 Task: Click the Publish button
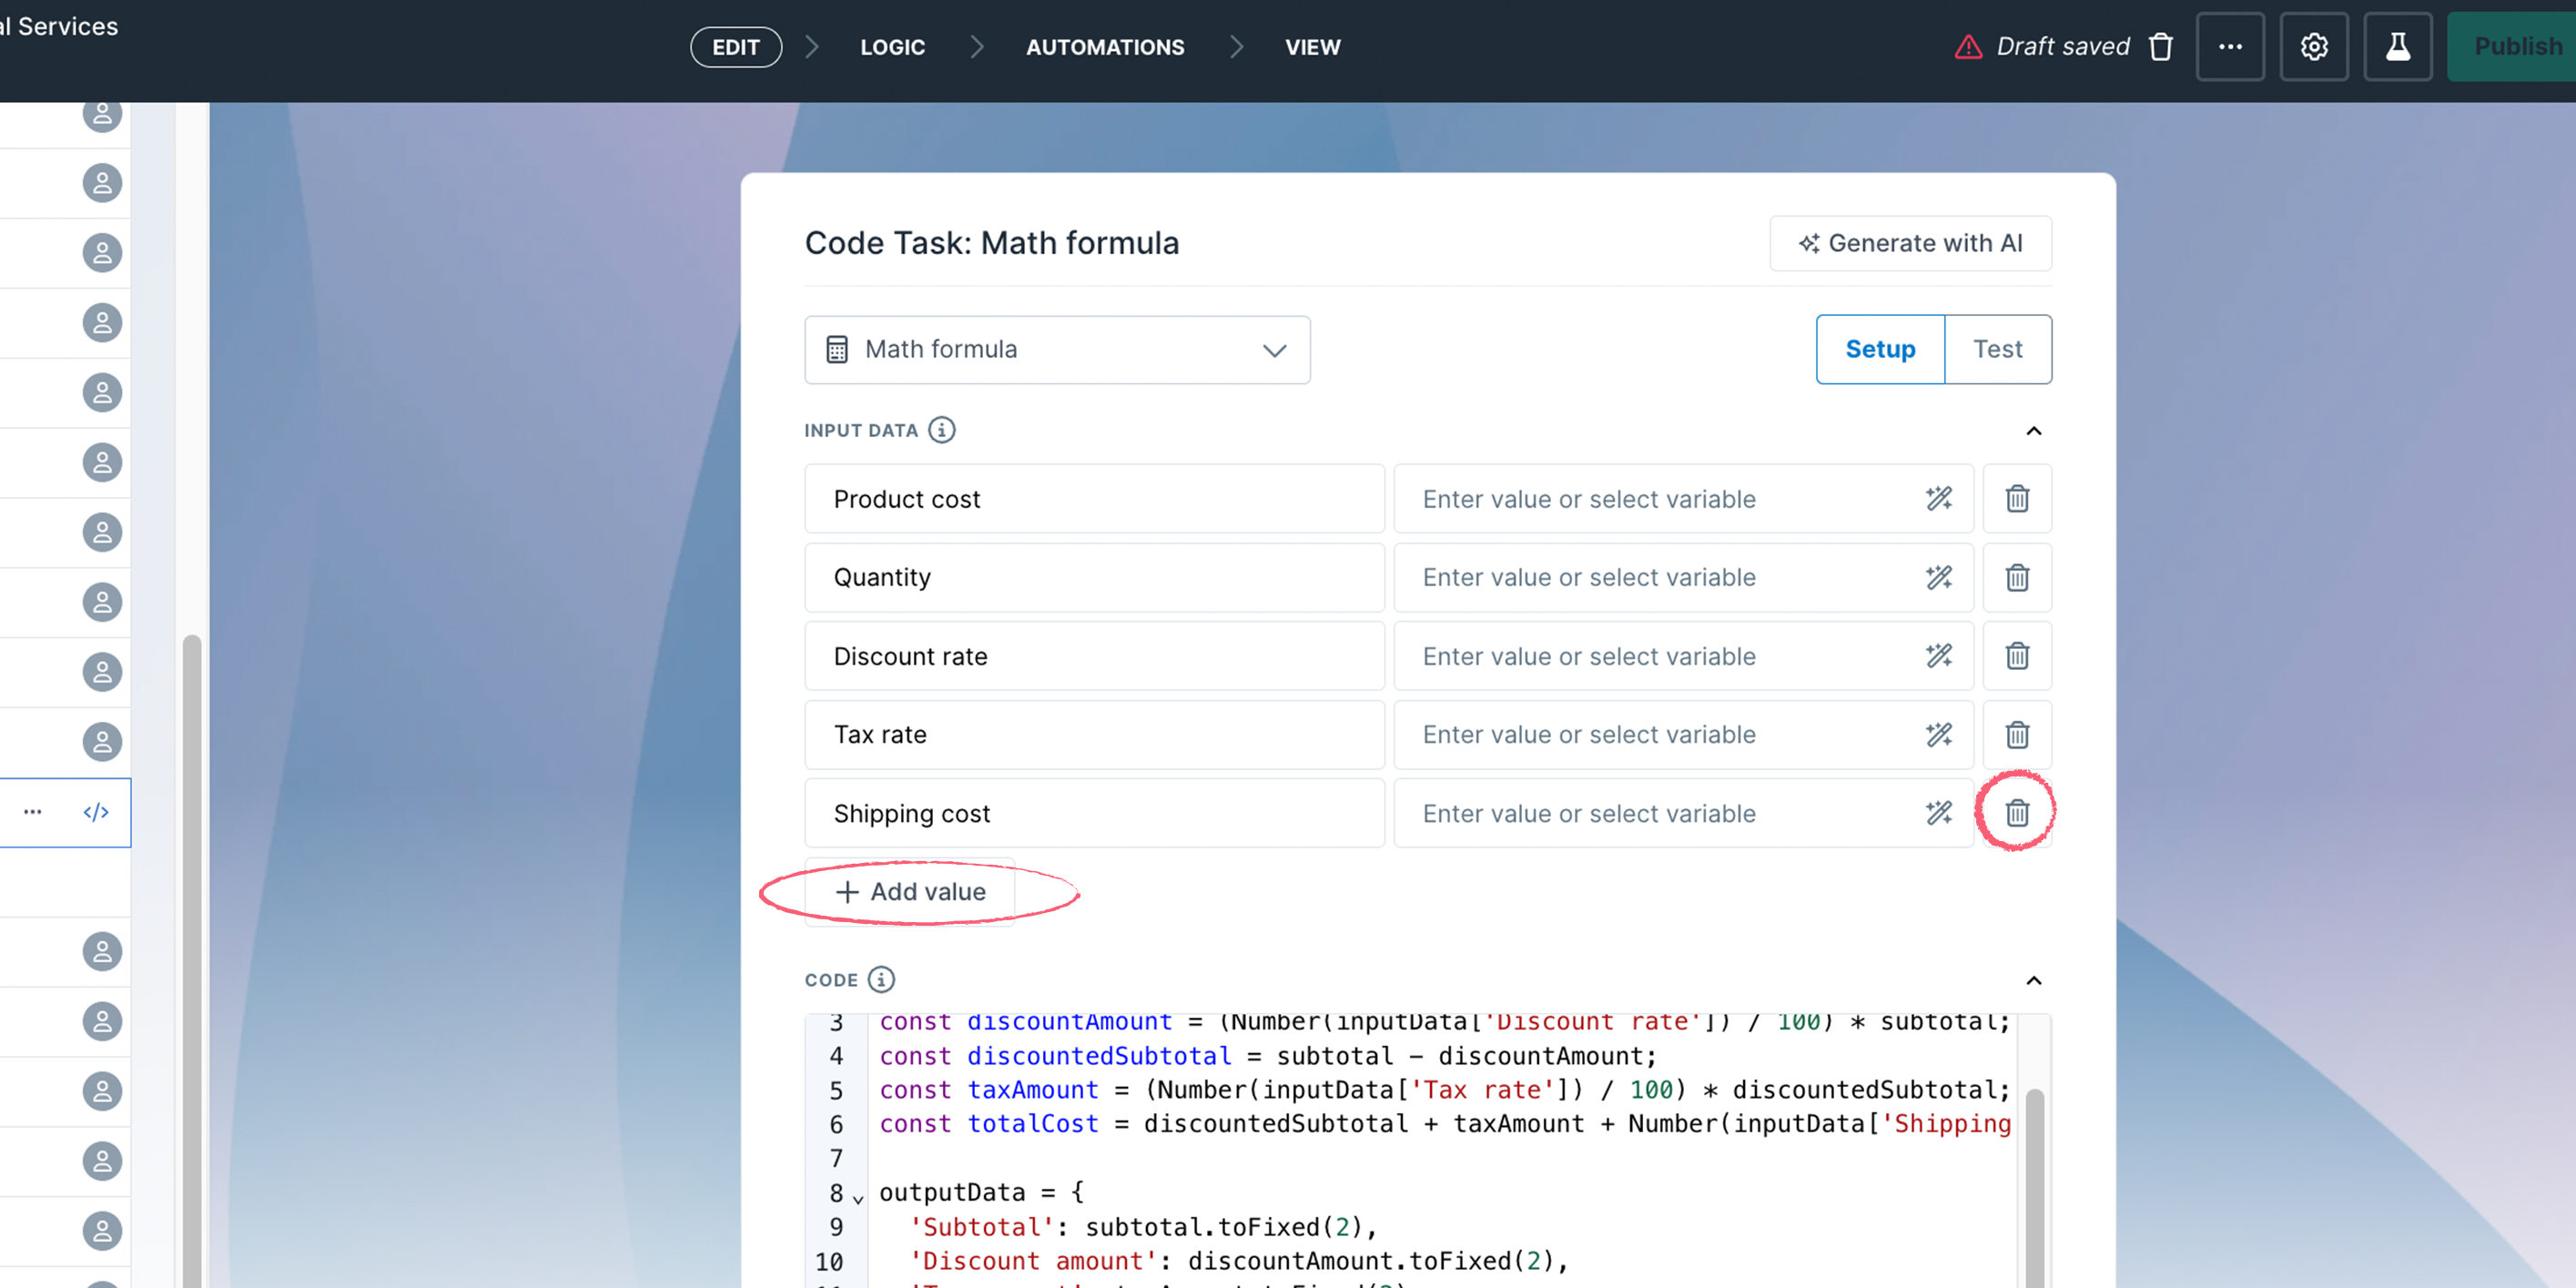click(2512, 46)
